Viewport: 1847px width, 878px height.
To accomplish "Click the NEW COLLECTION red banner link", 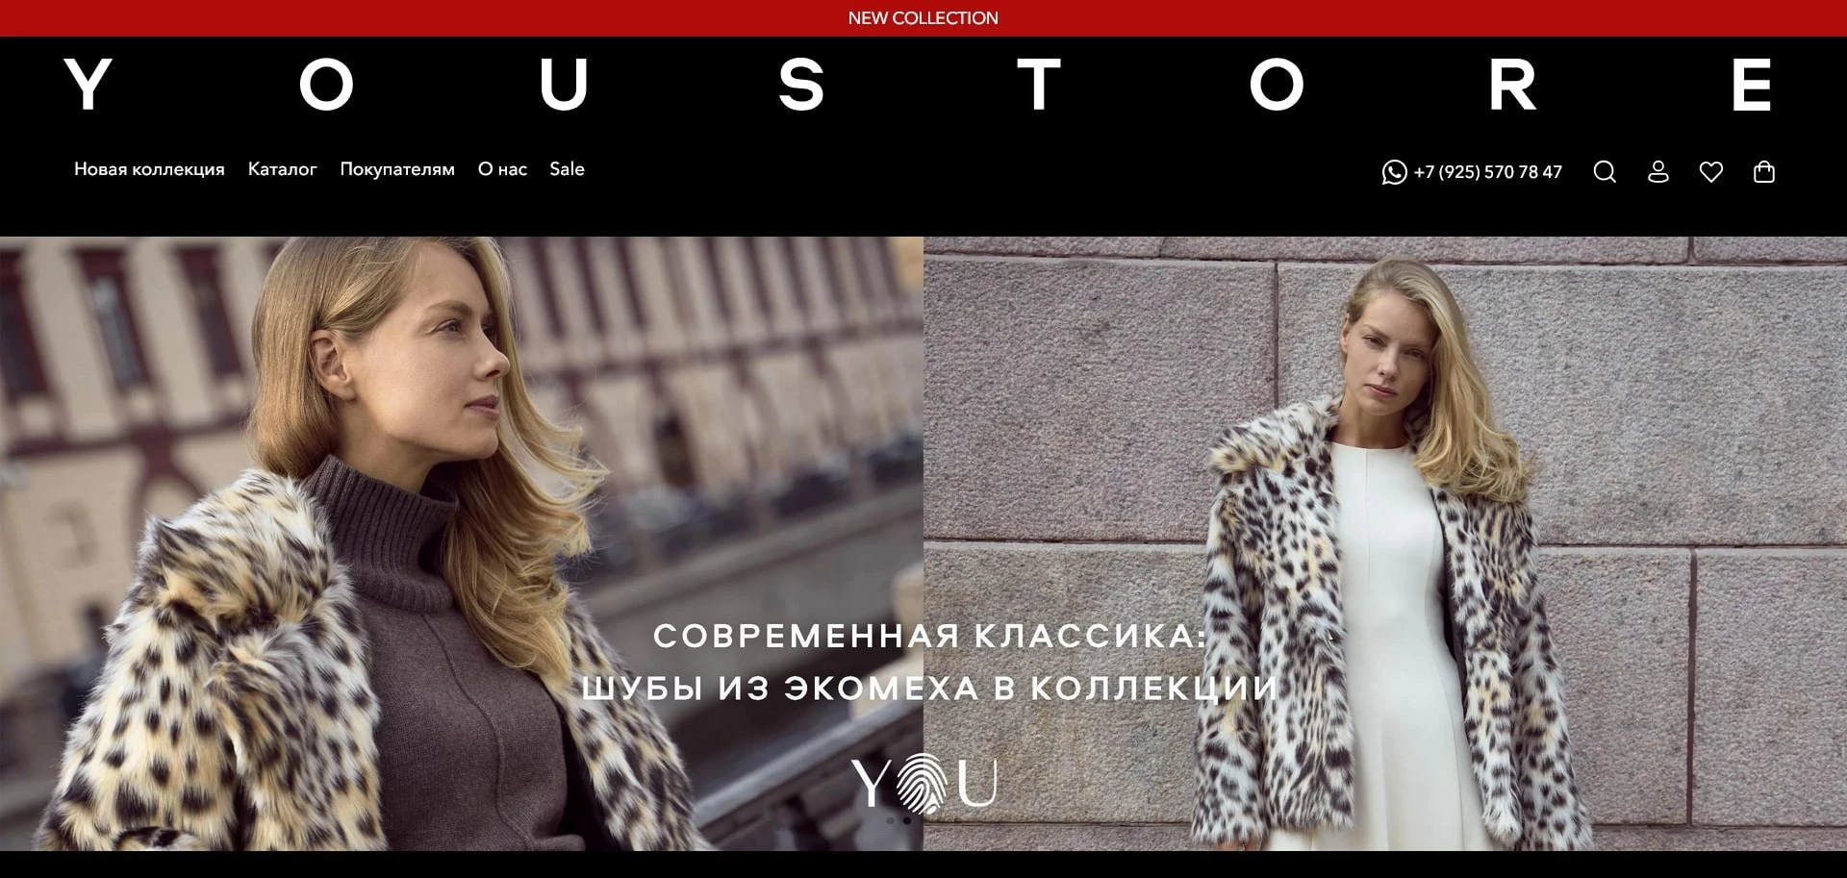I will (923, 18).
